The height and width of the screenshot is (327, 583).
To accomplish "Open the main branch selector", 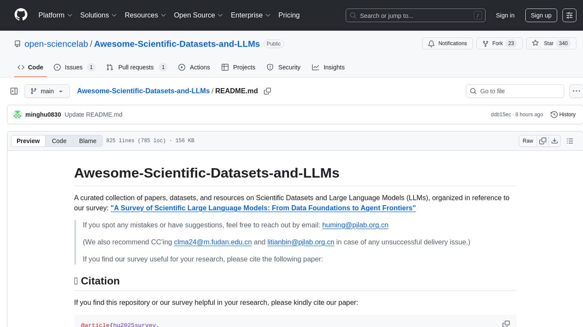I will pyautogui.click(x=47, y=91).
